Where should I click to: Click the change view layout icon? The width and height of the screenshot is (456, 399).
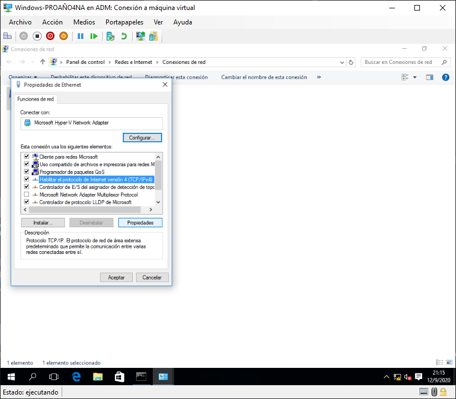pyautogui.click(x=405, y=77)
